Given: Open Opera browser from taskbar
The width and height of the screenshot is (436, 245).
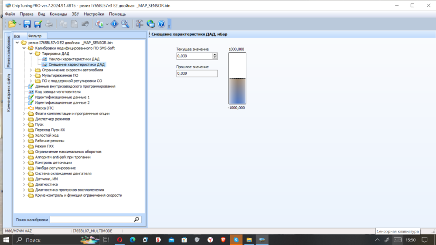Looking at the screenshot, I should tap(119, 240).
